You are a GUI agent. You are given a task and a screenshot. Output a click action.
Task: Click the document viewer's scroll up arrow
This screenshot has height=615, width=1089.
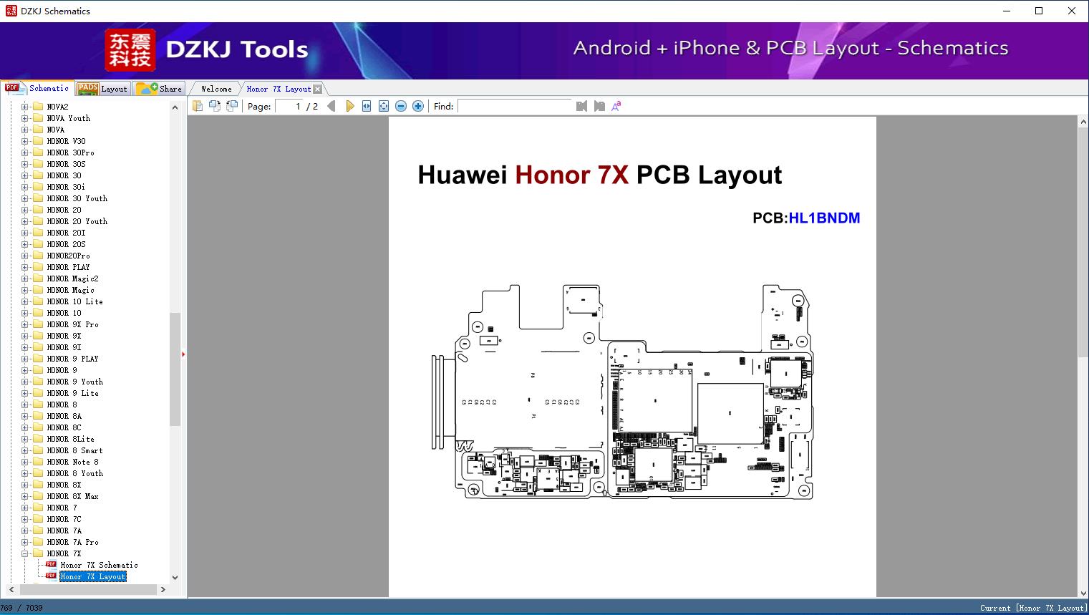tap(1083, 122)
